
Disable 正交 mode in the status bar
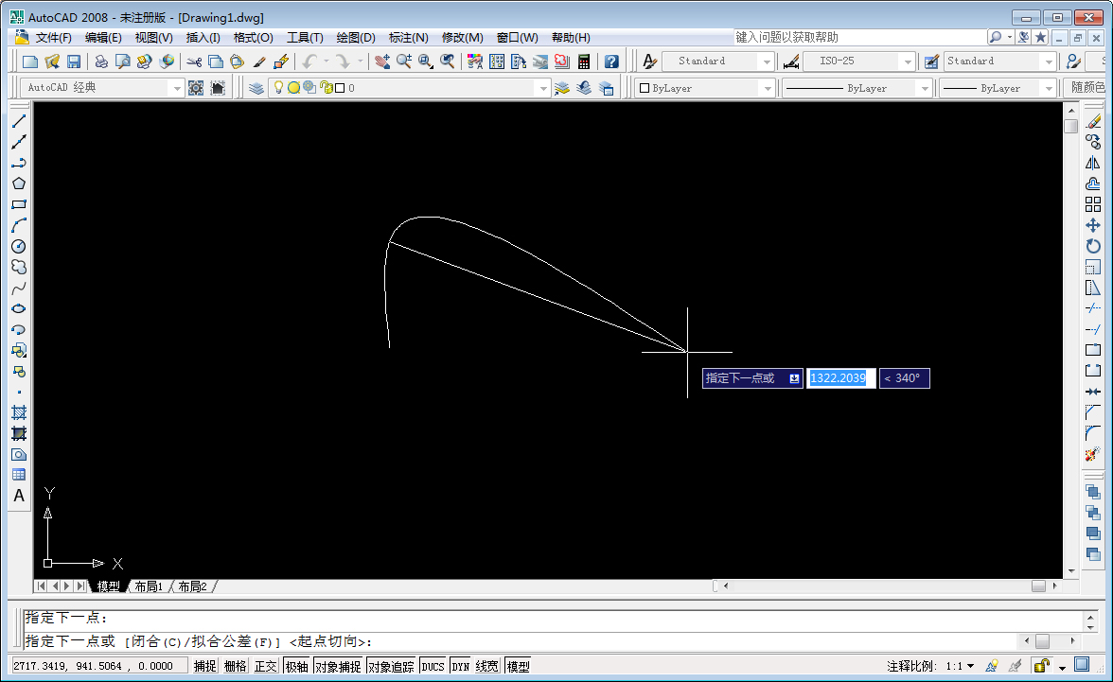click(x=267, y=665)
